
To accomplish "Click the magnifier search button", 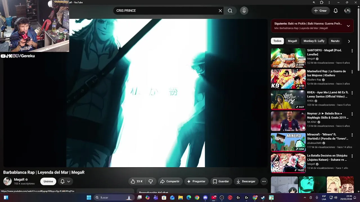I will [x=230, y=11].
